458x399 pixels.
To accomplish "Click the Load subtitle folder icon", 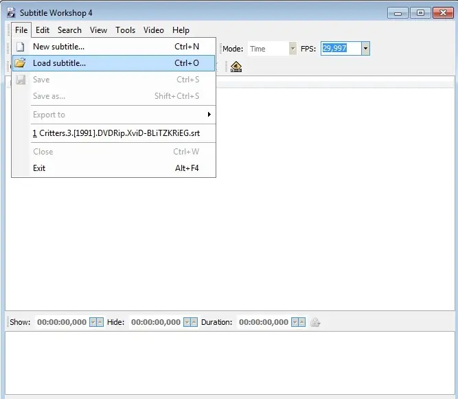I will tap(20, 62).
